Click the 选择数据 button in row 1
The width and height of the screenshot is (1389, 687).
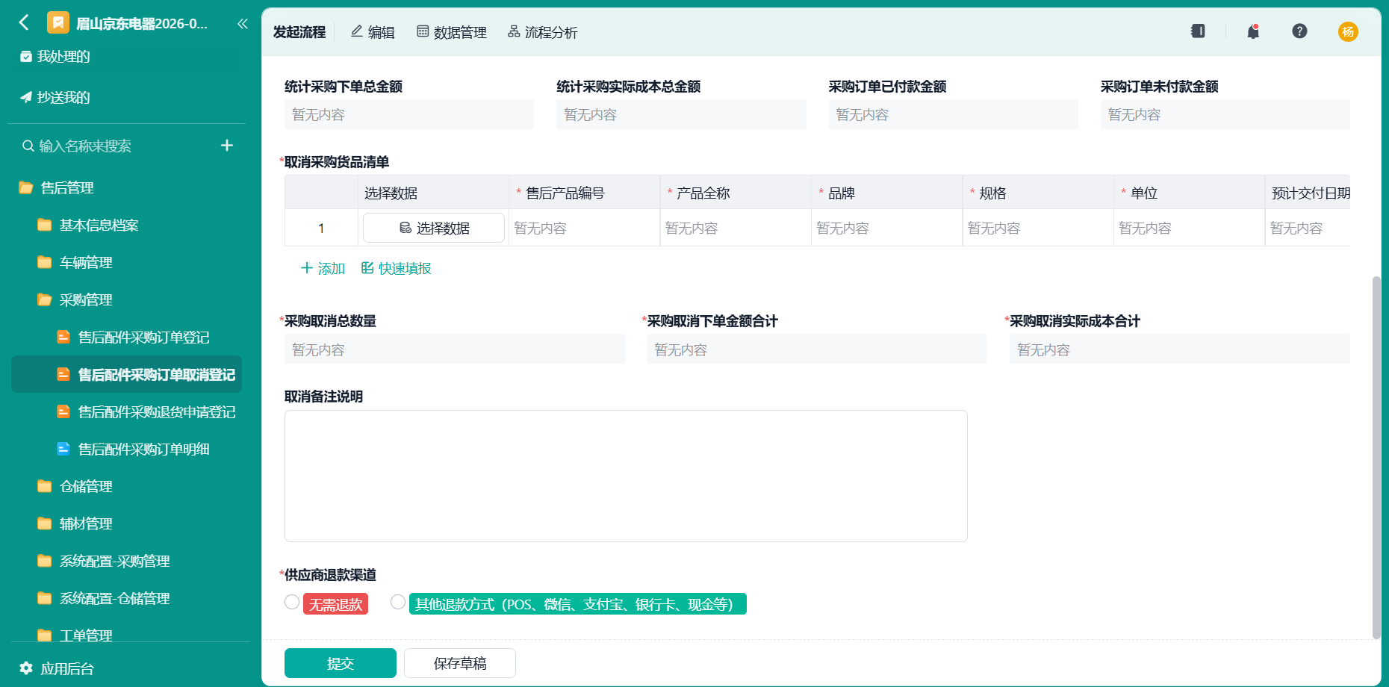point(434,228)
